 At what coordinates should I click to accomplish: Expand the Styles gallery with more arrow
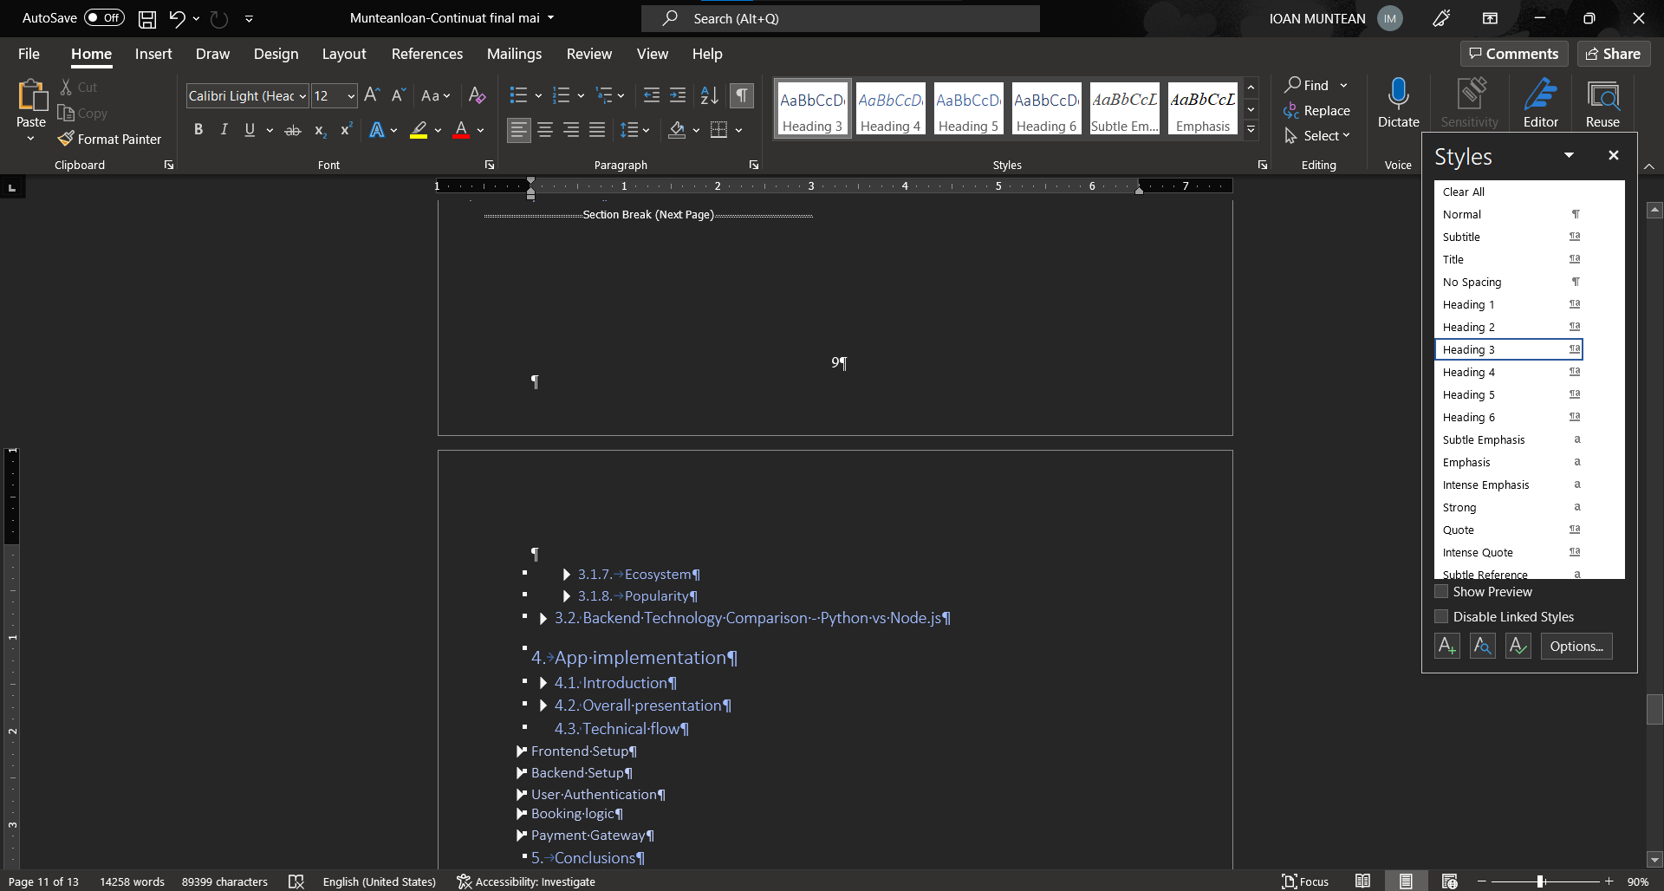pyautogui.click(x=1251, y=128)
